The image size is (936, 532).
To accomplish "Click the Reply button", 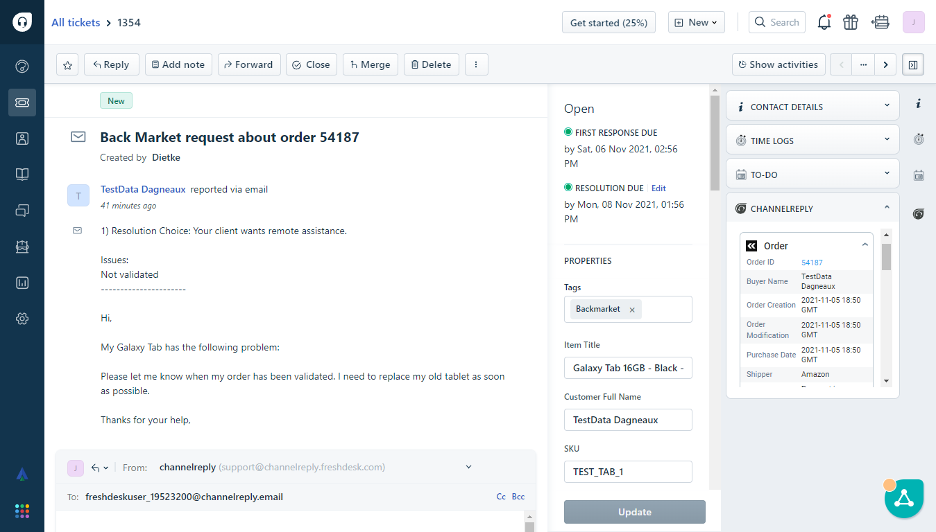I will pyautogui.click(x=111, y=64).
